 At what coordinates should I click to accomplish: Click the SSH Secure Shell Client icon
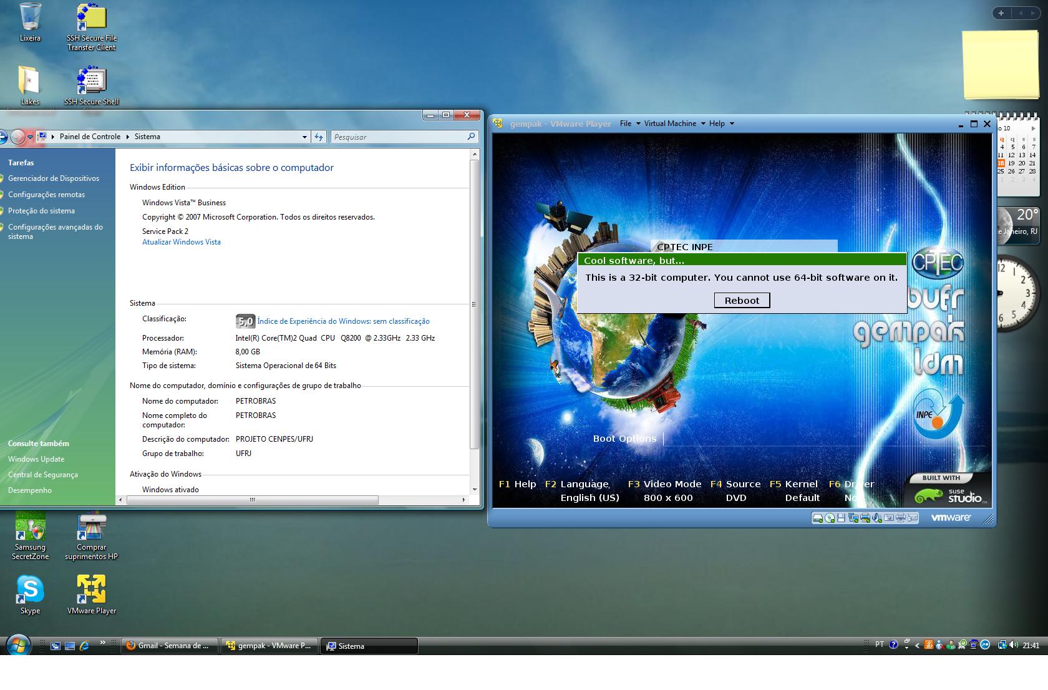point(91,82)
